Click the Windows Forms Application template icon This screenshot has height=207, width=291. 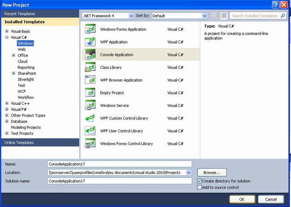[90, 29]
